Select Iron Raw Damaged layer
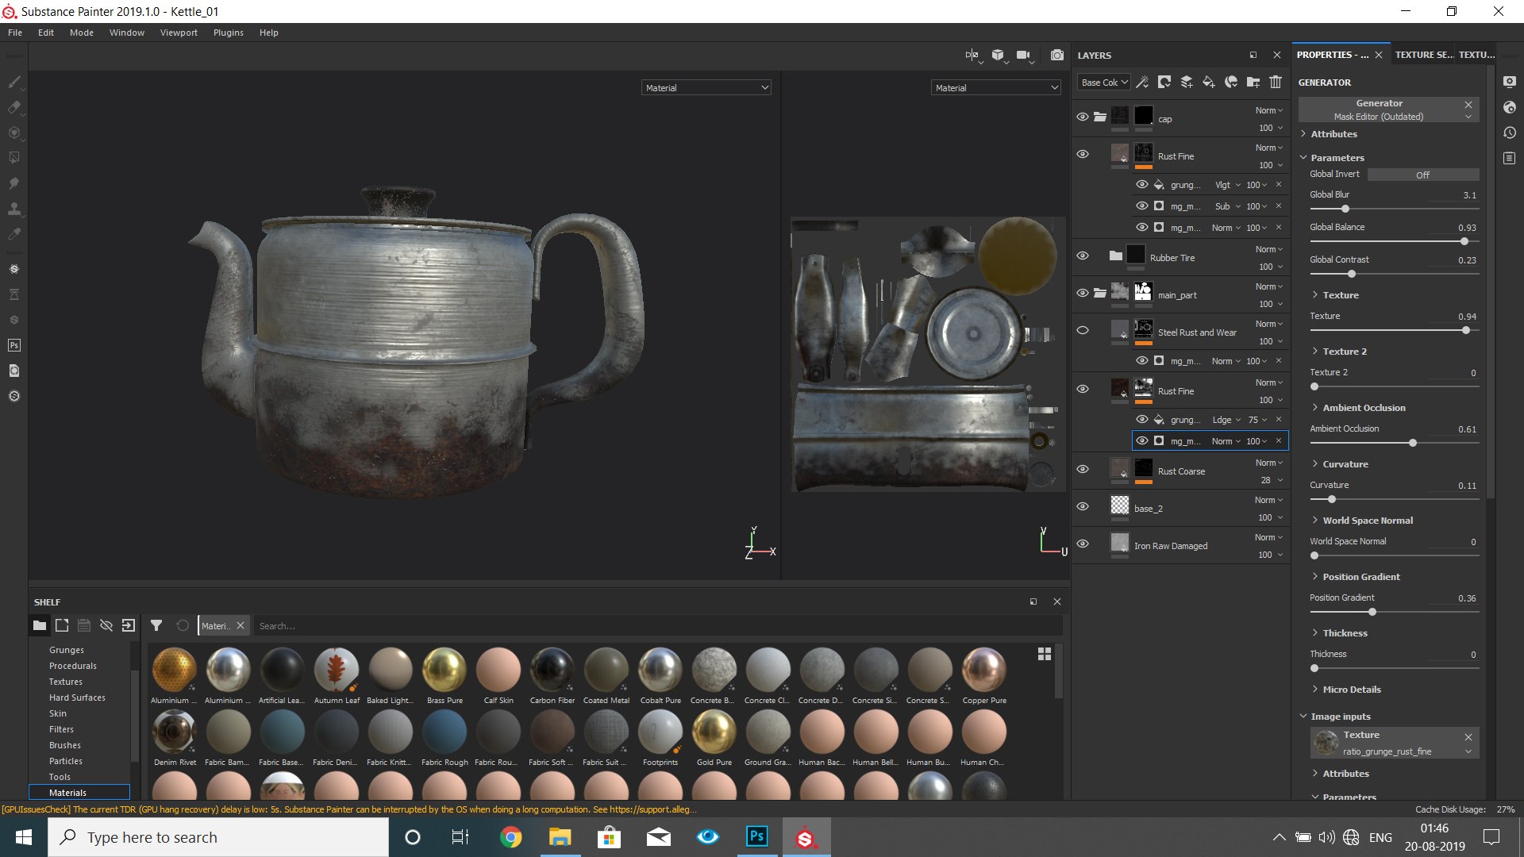Image resolution: width=1524 pixels, height=857 pixels. coord(1171,546)
